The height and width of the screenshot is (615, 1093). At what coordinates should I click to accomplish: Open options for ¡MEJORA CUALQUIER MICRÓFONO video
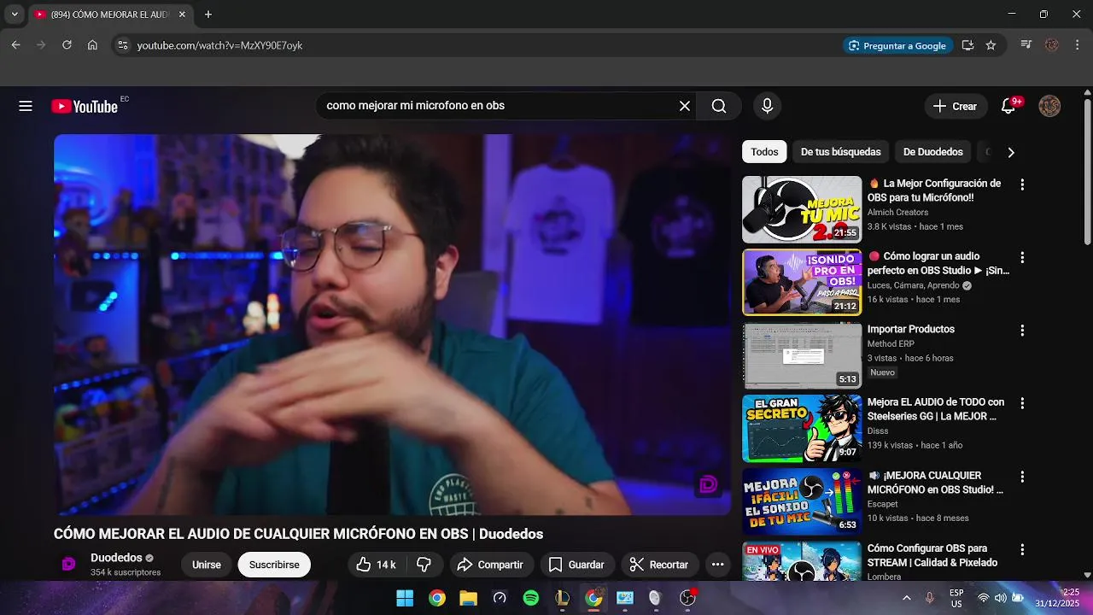click(x=1022, y=477)
